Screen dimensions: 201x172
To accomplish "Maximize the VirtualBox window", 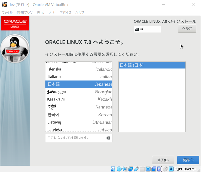I will click(178, 4).
